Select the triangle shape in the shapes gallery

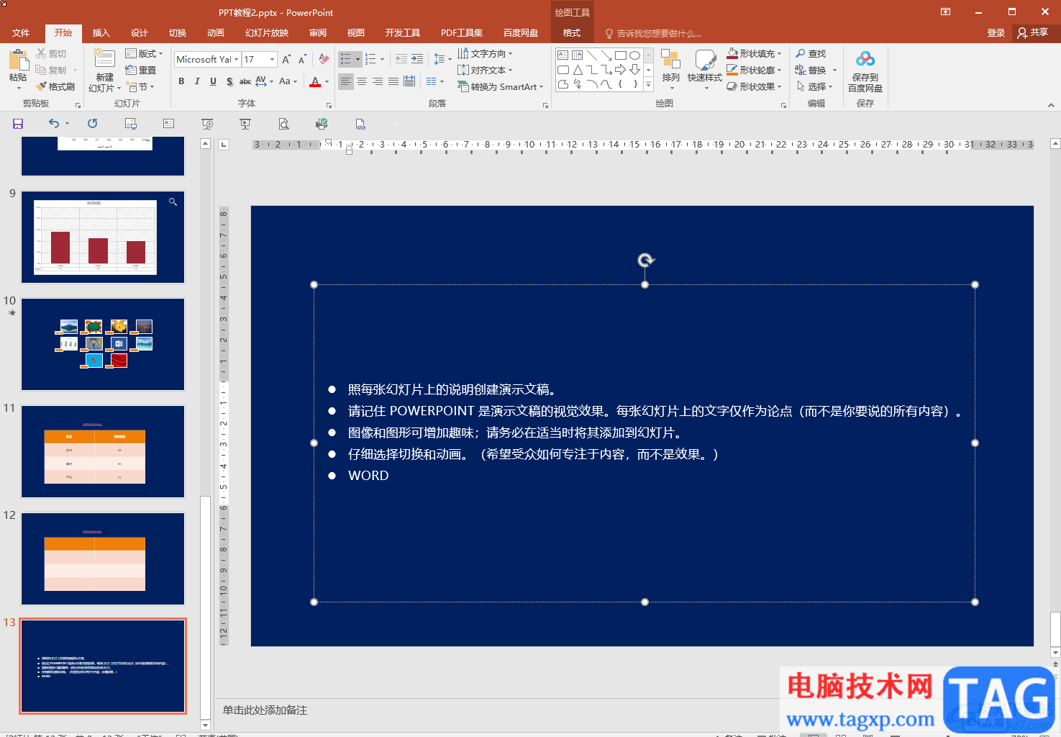(x=577, y=70)
